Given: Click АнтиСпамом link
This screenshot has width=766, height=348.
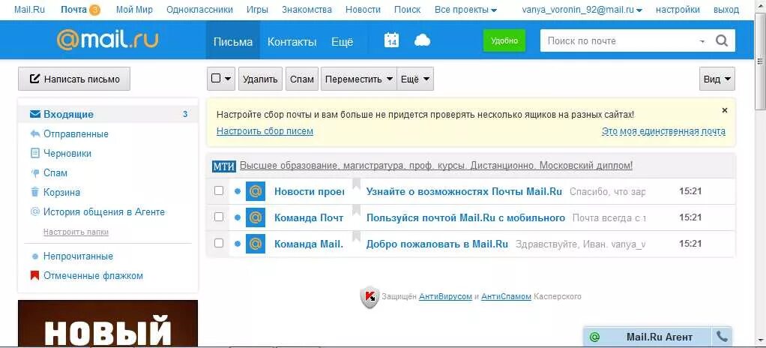Looking at the screenshot, I should 506,297.
